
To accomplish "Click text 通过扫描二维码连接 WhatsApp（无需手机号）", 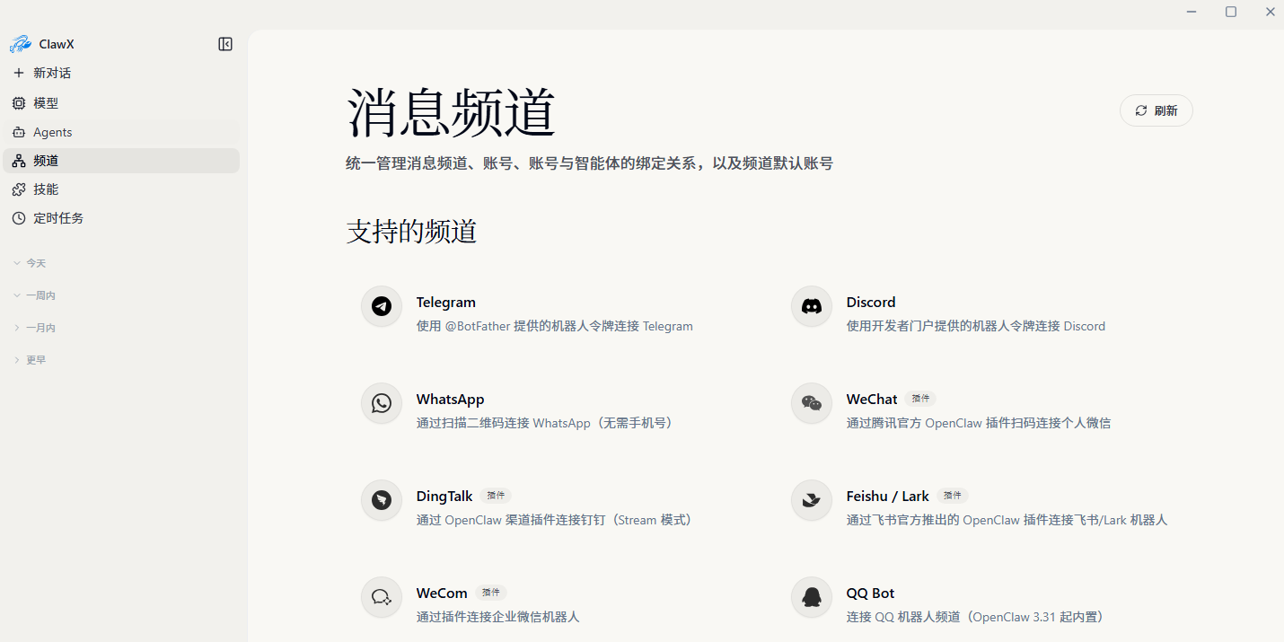I will coord(548,423).
